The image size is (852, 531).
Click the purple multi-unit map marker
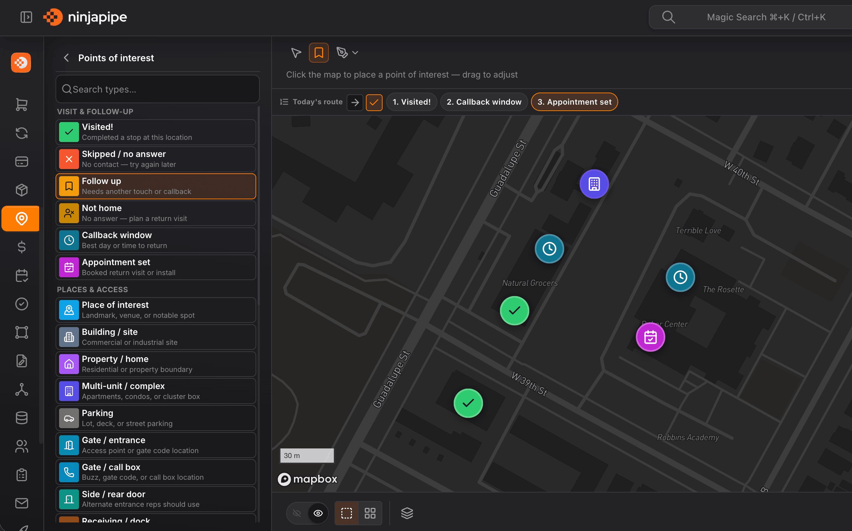pyautogui.click(x=594, y=184)
